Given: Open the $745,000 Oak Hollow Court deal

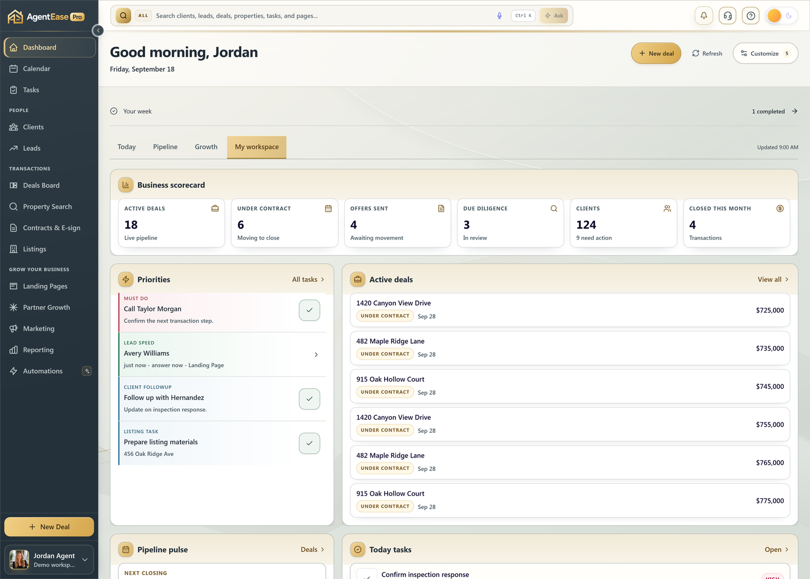Looking at the screenshot, I should (x=570, y=386).
